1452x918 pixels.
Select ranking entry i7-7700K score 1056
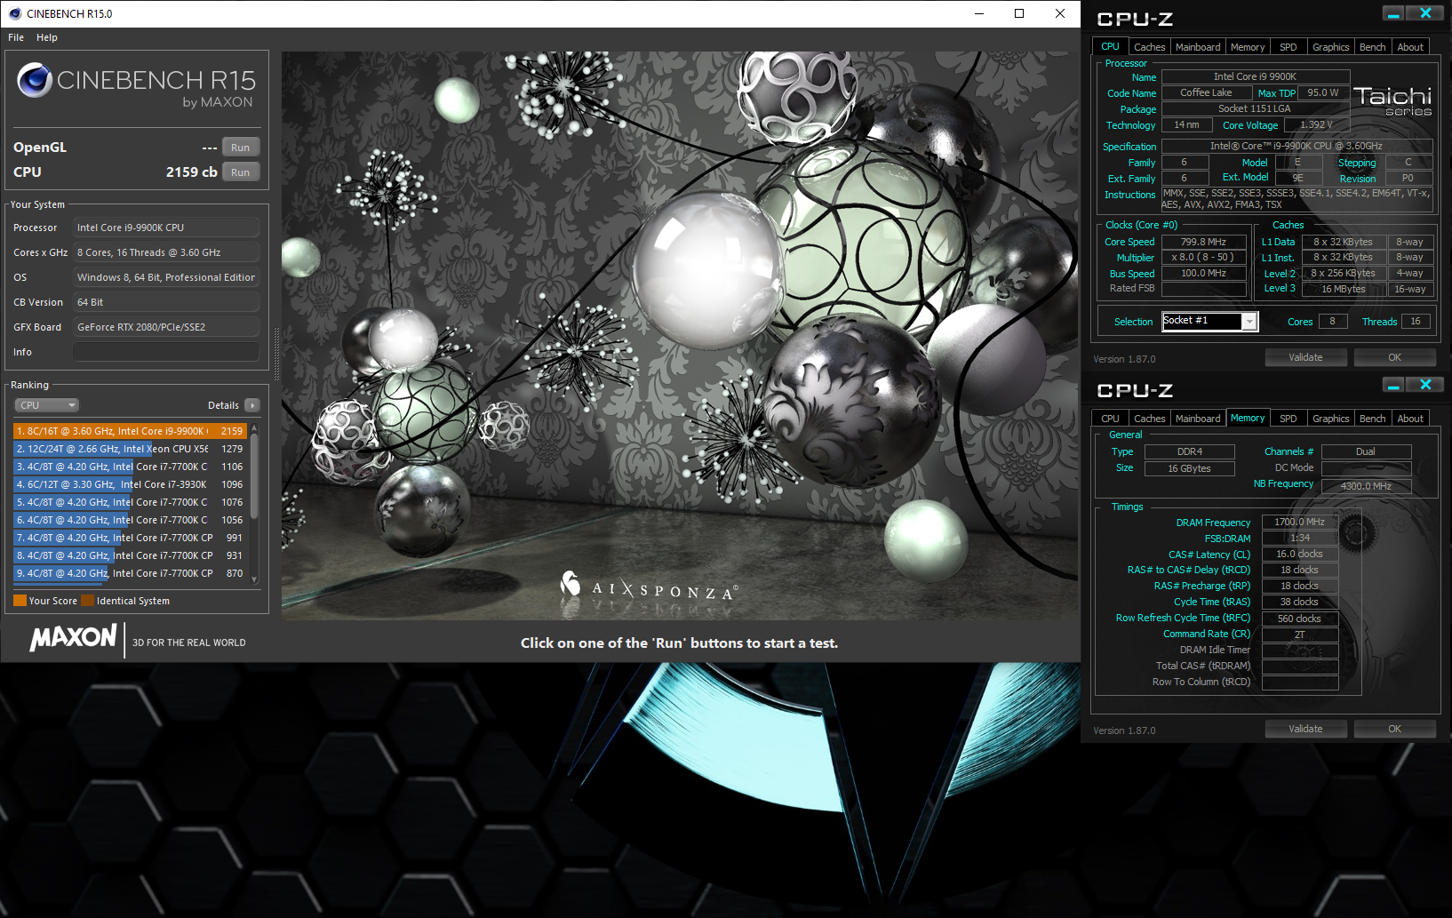(130, 520)
